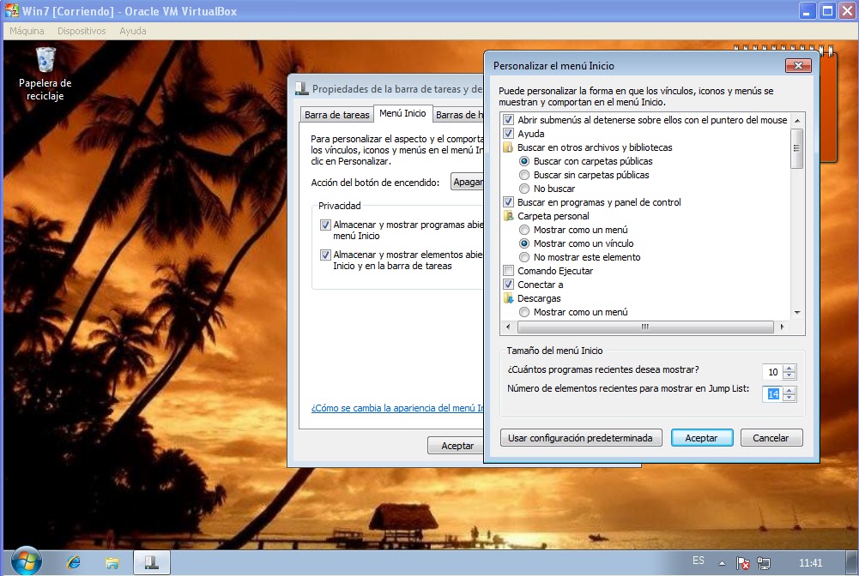
Task: Click taskbar properties dialog title icon
Action: [301, 88]
